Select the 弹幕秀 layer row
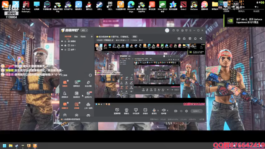265x149 pixels. (x=77, y=41)
